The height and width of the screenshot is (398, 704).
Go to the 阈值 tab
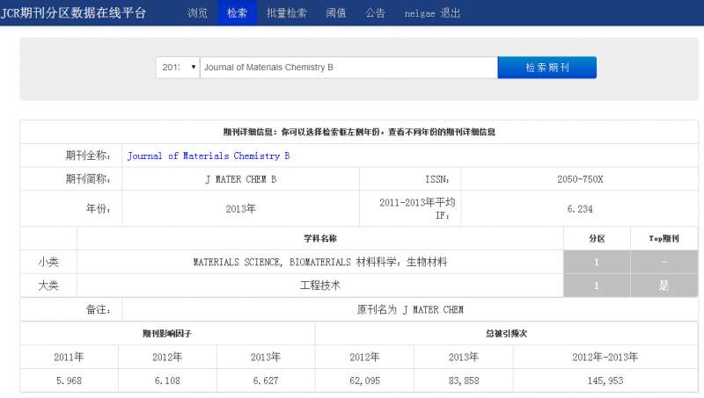click(x=336, y=13)
